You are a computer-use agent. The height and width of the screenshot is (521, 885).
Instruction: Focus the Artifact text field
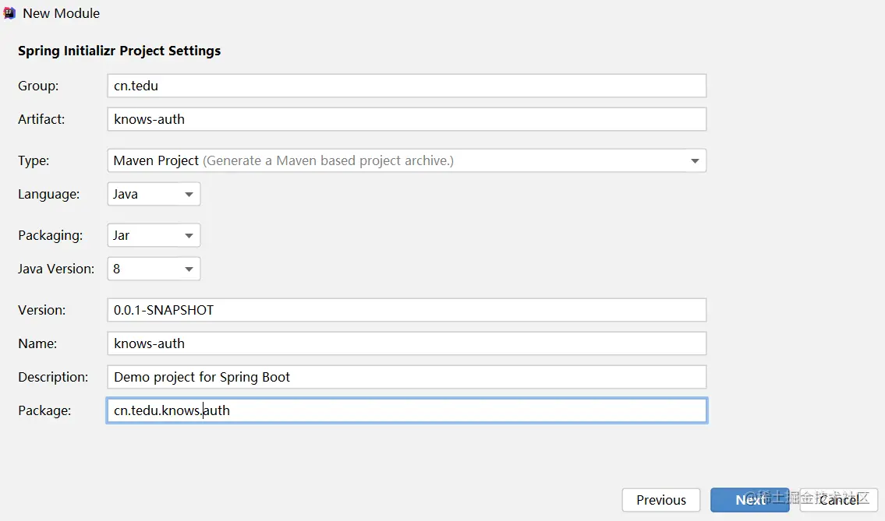(x=405, y=119)
